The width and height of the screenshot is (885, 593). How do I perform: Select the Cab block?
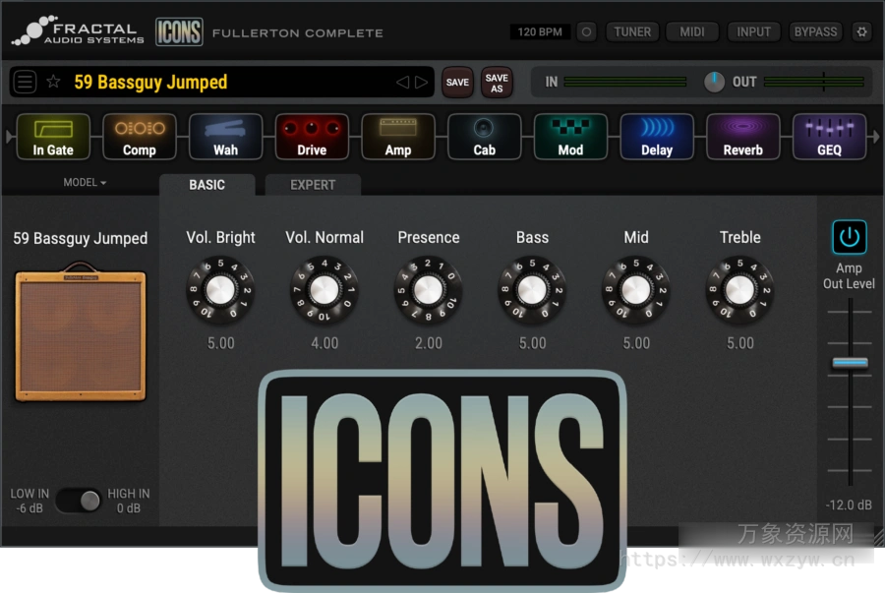(x=484, y=136)
